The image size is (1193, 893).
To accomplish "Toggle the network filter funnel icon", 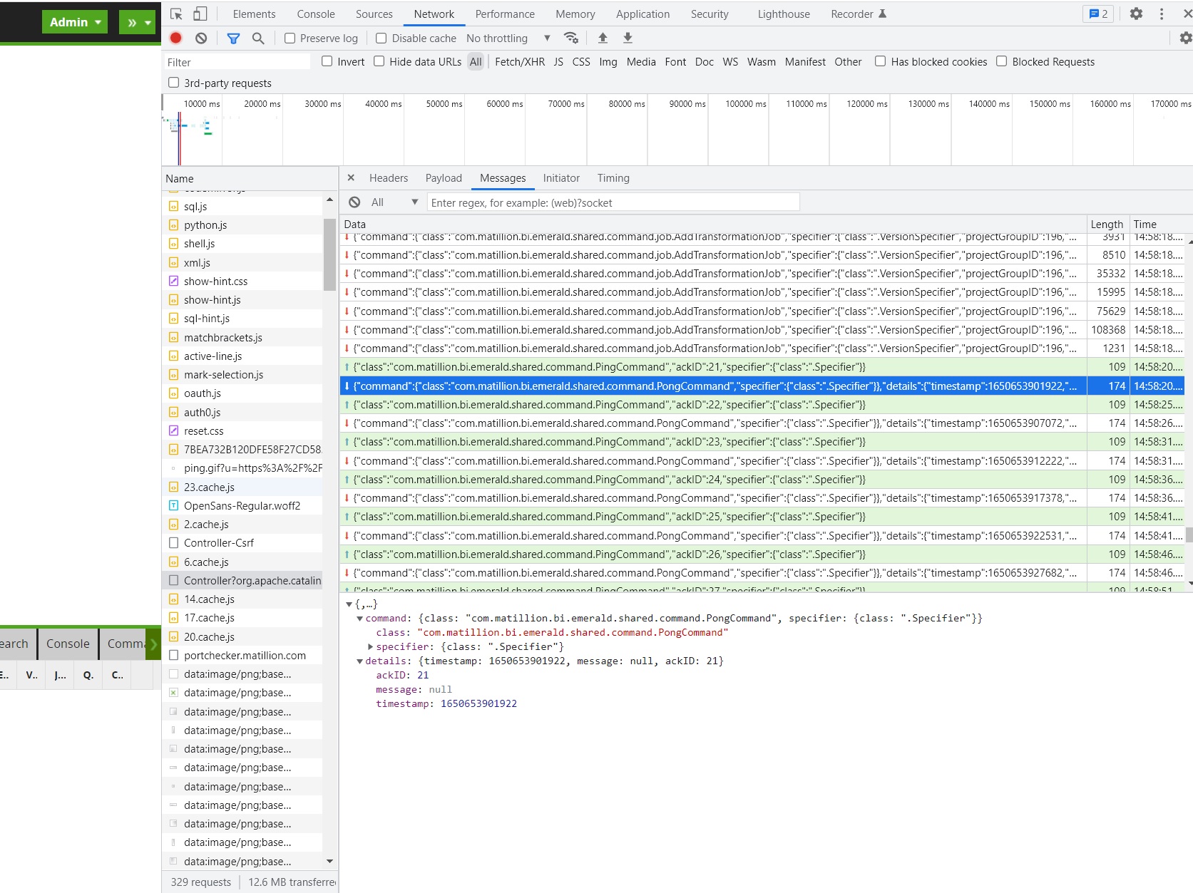I will point(233,38).
